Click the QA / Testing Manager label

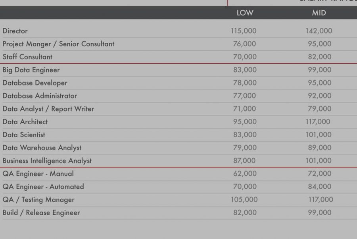[x=38, y=200]
